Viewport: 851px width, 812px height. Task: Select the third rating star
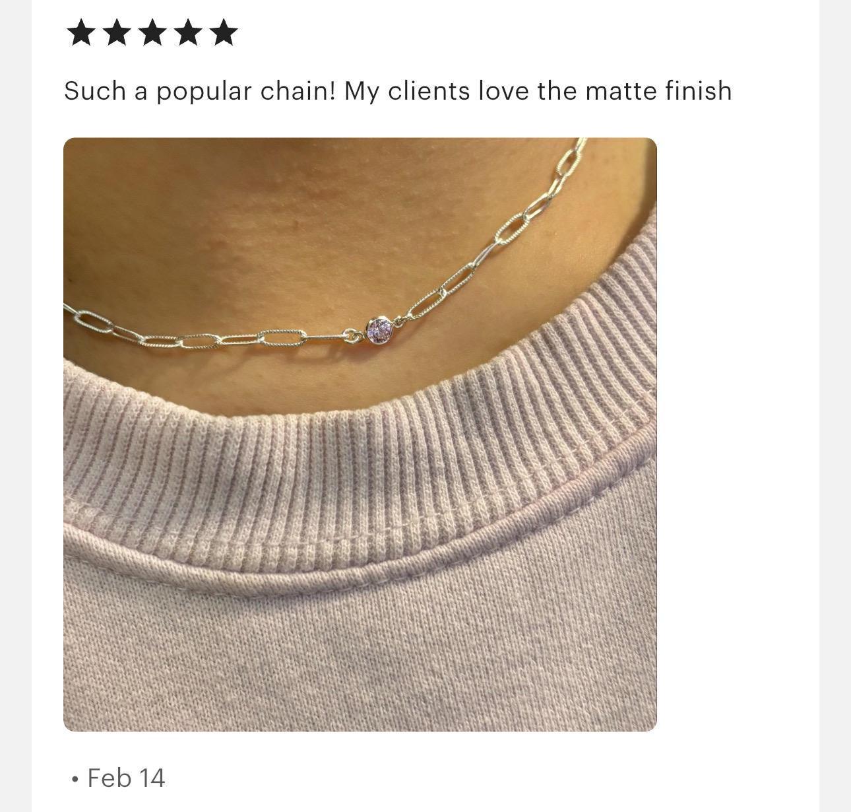click(x=152, y=32)
